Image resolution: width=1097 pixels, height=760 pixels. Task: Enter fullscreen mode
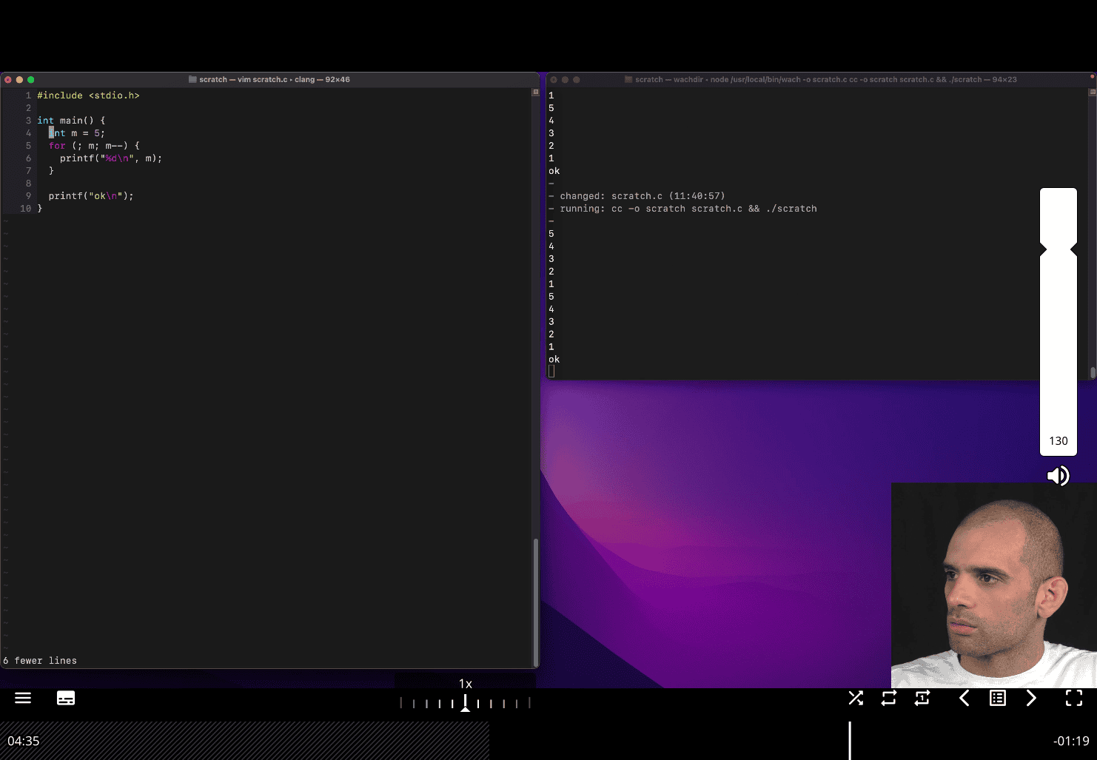point(1074,698)
